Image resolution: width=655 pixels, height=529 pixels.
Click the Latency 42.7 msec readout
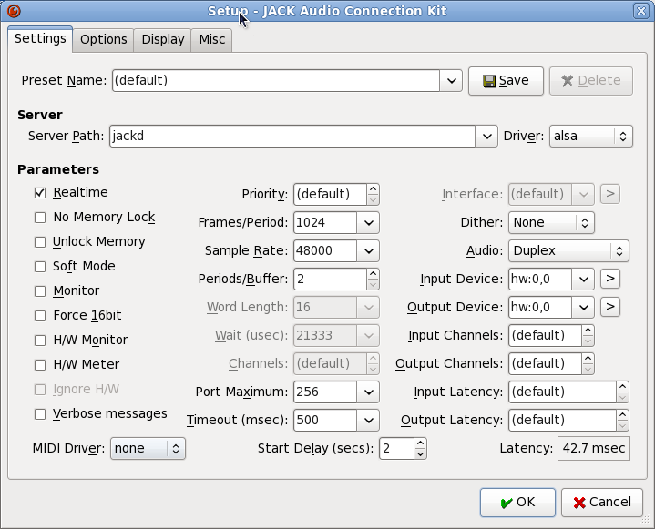pyautogui.click(x=594, y=448)
